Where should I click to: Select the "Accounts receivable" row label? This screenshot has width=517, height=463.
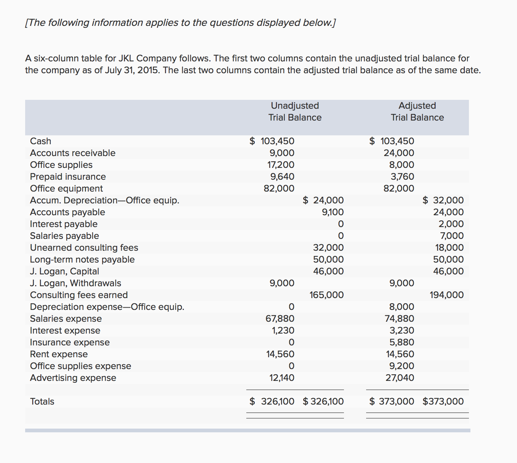click(72, 153)
